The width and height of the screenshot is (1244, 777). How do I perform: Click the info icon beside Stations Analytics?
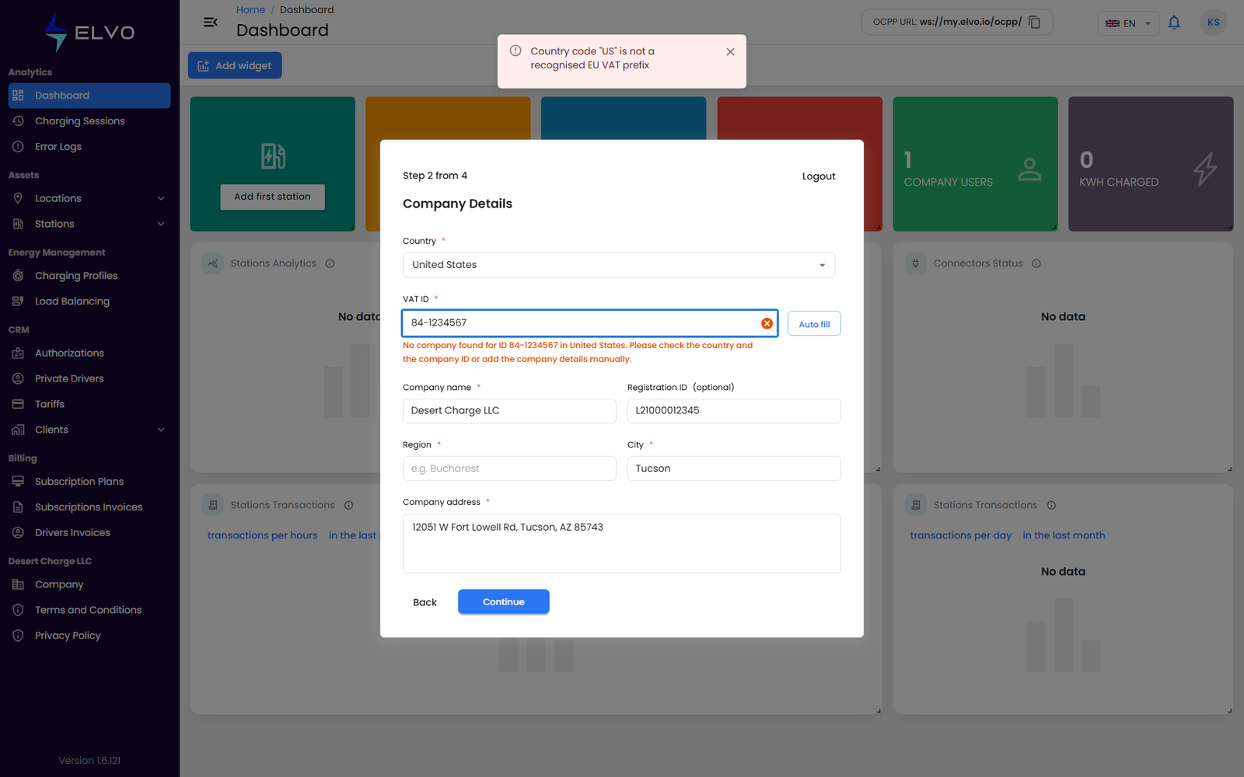tap(330, 263)
